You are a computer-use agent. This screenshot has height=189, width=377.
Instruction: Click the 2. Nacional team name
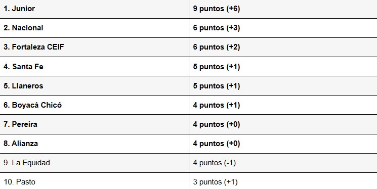click(x=23, y=28)
